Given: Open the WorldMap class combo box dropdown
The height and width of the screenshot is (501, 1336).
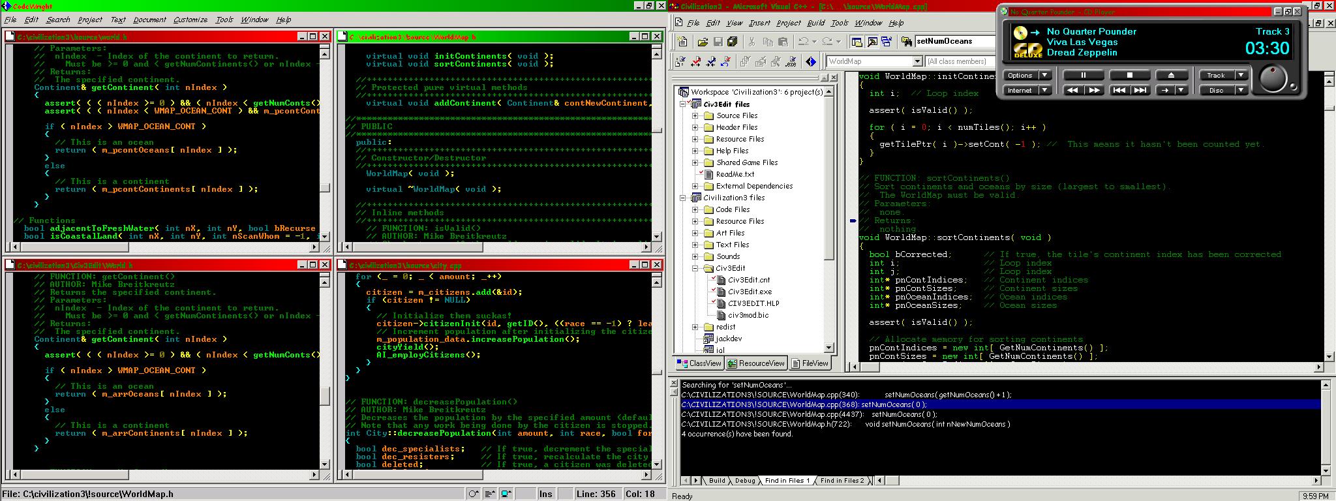Looking at the screenshot, I should tap(917, 61).
